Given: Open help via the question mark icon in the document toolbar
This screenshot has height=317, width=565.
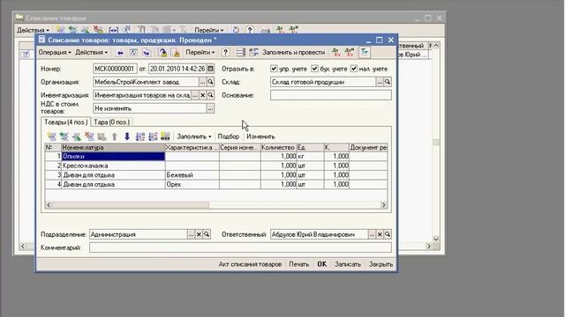Looking at the screenshot, I should pyautogui.click(x=226, y=53).
